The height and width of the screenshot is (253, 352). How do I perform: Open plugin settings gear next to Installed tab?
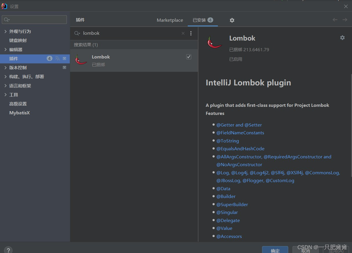pyautogui.click(x=232, y=20)
